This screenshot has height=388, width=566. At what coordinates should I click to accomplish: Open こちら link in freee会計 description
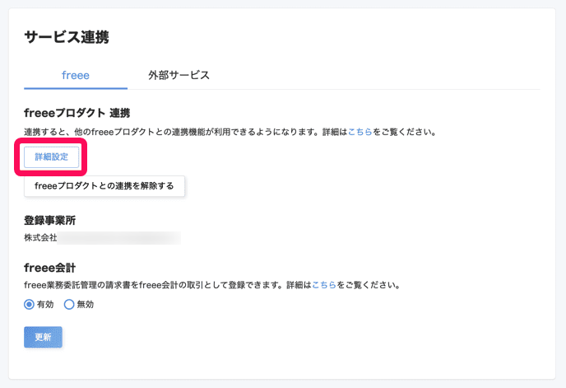[324, 285]
